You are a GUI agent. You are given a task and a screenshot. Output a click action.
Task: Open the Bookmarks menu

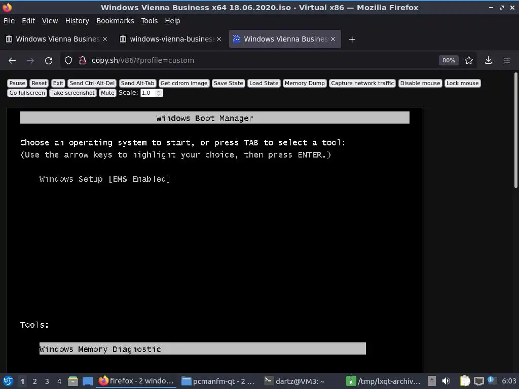[x=115, y=21]
